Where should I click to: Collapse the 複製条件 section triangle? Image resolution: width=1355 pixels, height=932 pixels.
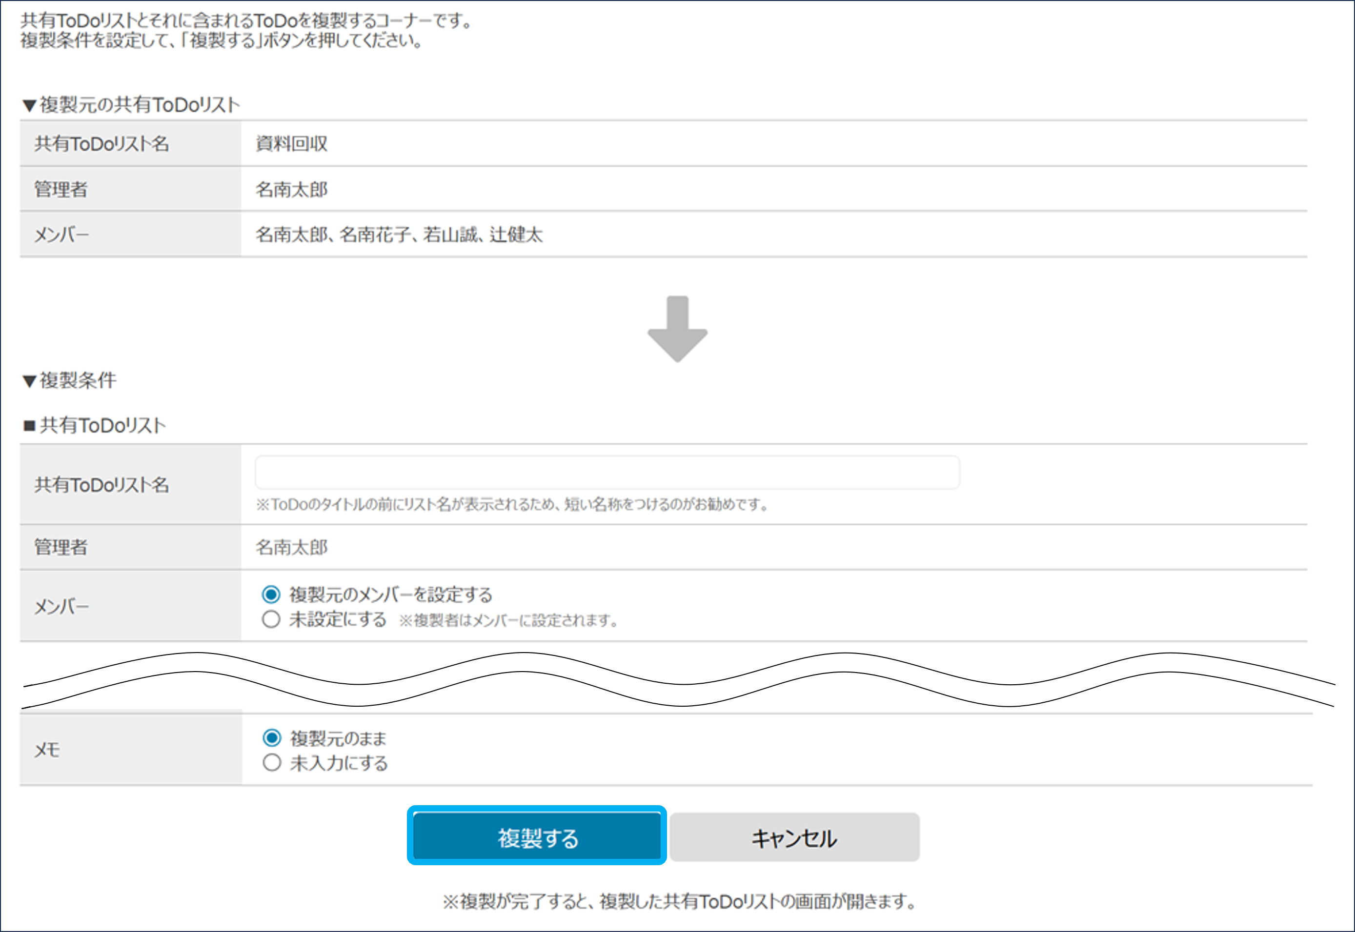pyautogui.click(x=29, y=381)
